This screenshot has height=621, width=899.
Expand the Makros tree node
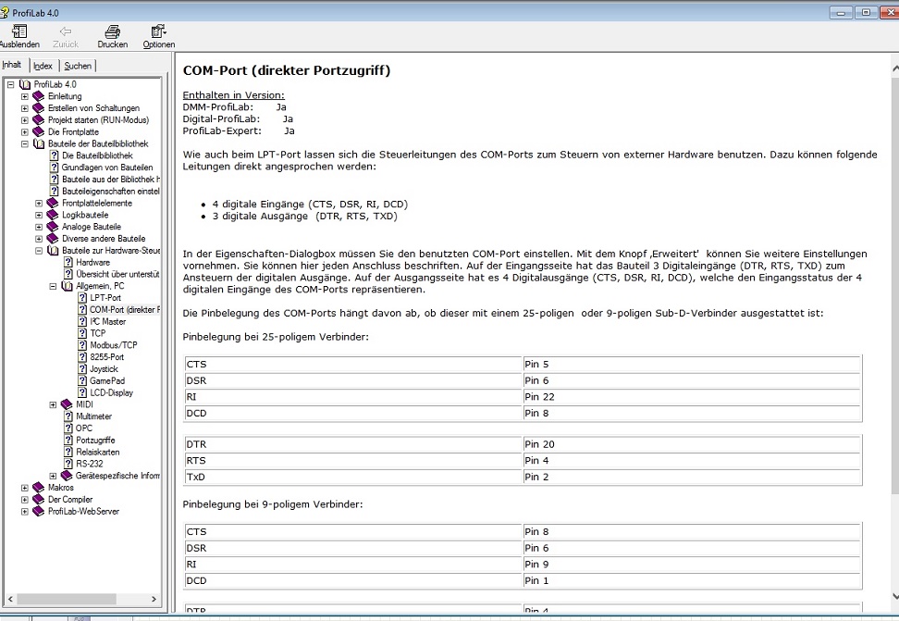(x=25, y=488)
